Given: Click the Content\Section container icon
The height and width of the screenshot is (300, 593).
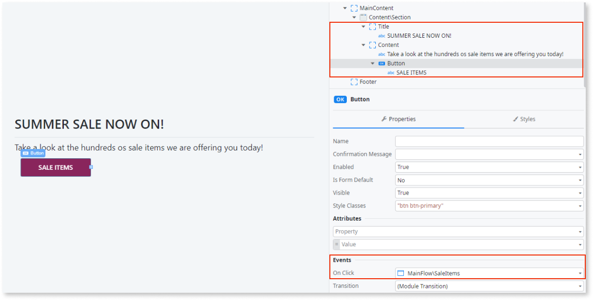Looking at the screenshot, I should coord(362,17).
